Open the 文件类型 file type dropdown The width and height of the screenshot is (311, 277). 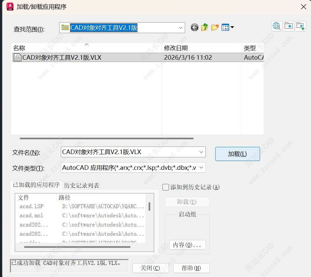[x=201, y=168]
